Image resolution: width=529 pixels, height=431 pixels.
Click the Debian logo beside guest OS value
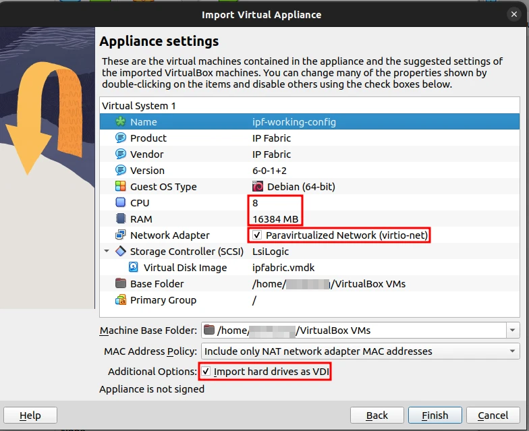tap(258, 187)
